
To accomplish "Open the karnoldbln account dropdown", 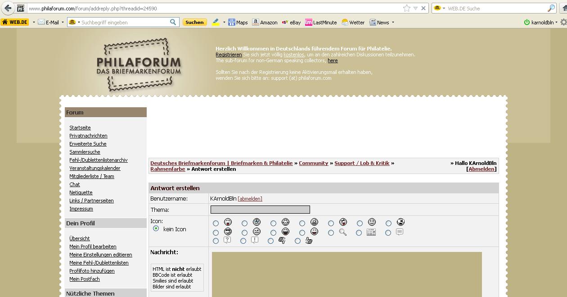I will pyautogui.click(x=556, y=22).
